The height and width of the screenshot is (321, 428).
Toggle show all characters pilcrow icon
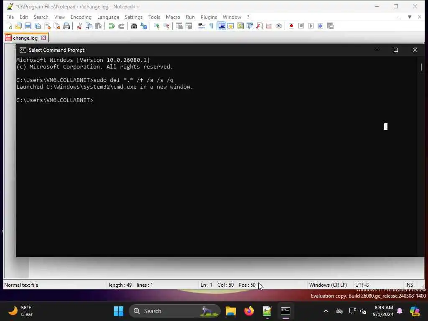click(211, 26)
